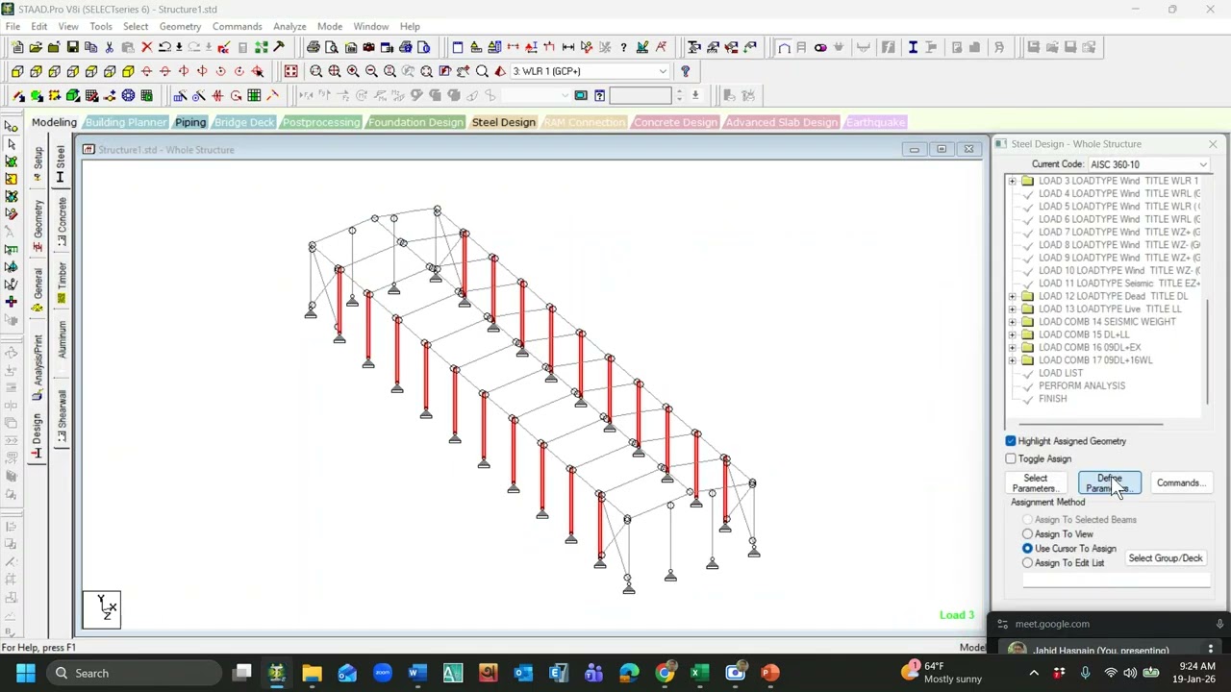Expand LOAD 12 LOADTYPE Dead TITLE DL
This screenshot has height=692, width=1231.
click(1012, 296)
